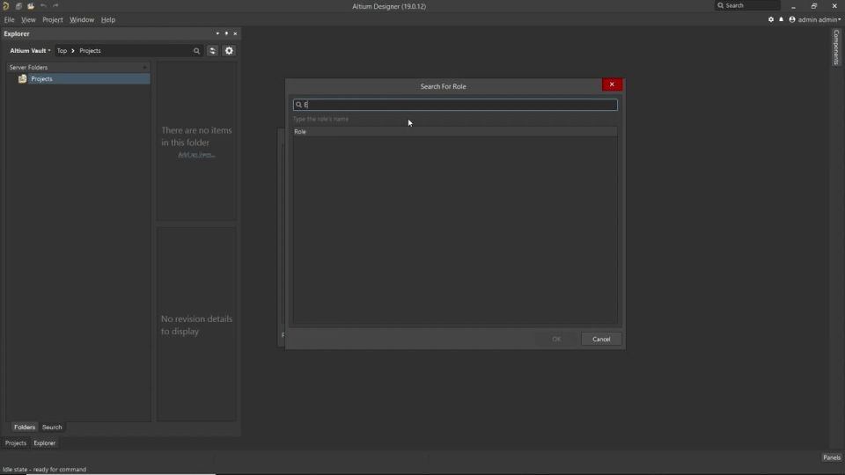
Task: Click the role name search input
Action: click(455, 105)
